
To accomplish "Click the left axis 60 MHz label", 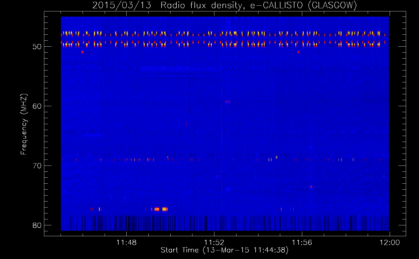I will [x=37, y=106].
